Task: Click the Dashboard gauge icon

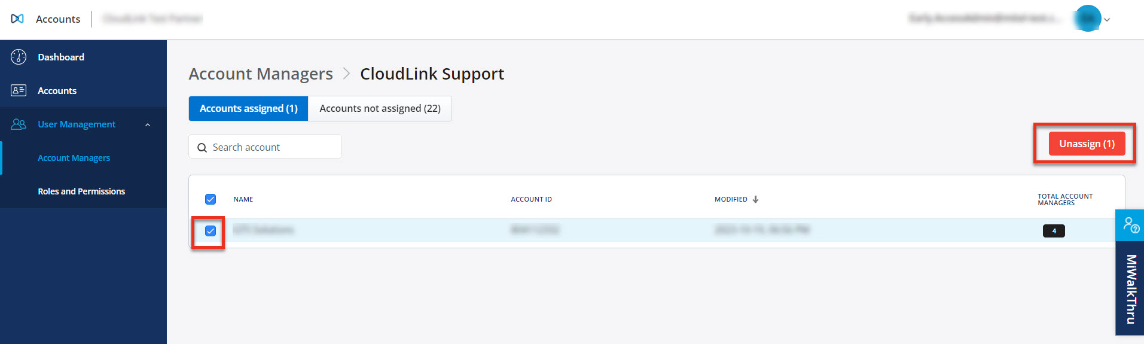Action: 19,57
